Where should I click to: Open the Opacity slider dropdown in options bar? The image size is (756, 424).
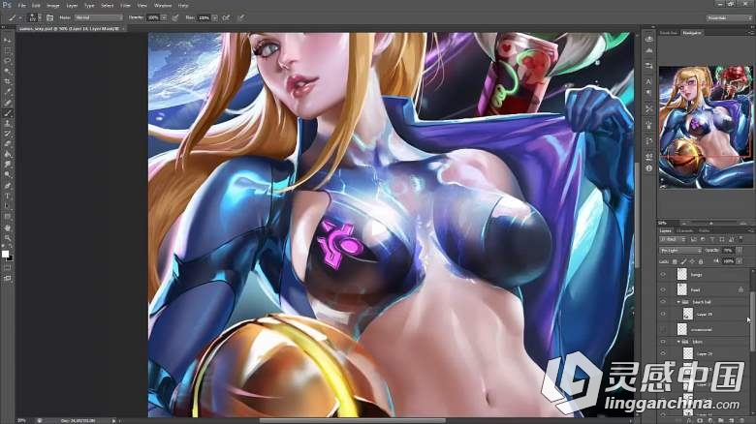(x=164, y=17)
